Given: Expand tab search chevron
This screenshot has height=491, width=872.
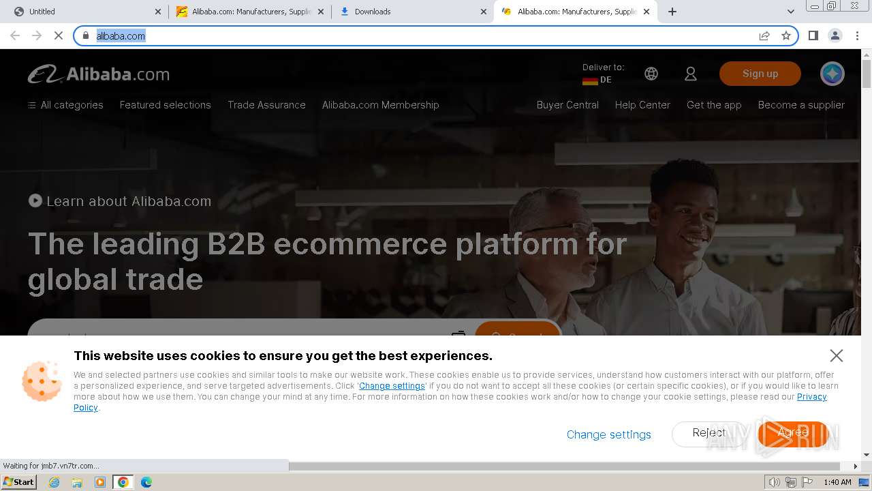Looking at the screenshot, I should [x=790, y=12].
